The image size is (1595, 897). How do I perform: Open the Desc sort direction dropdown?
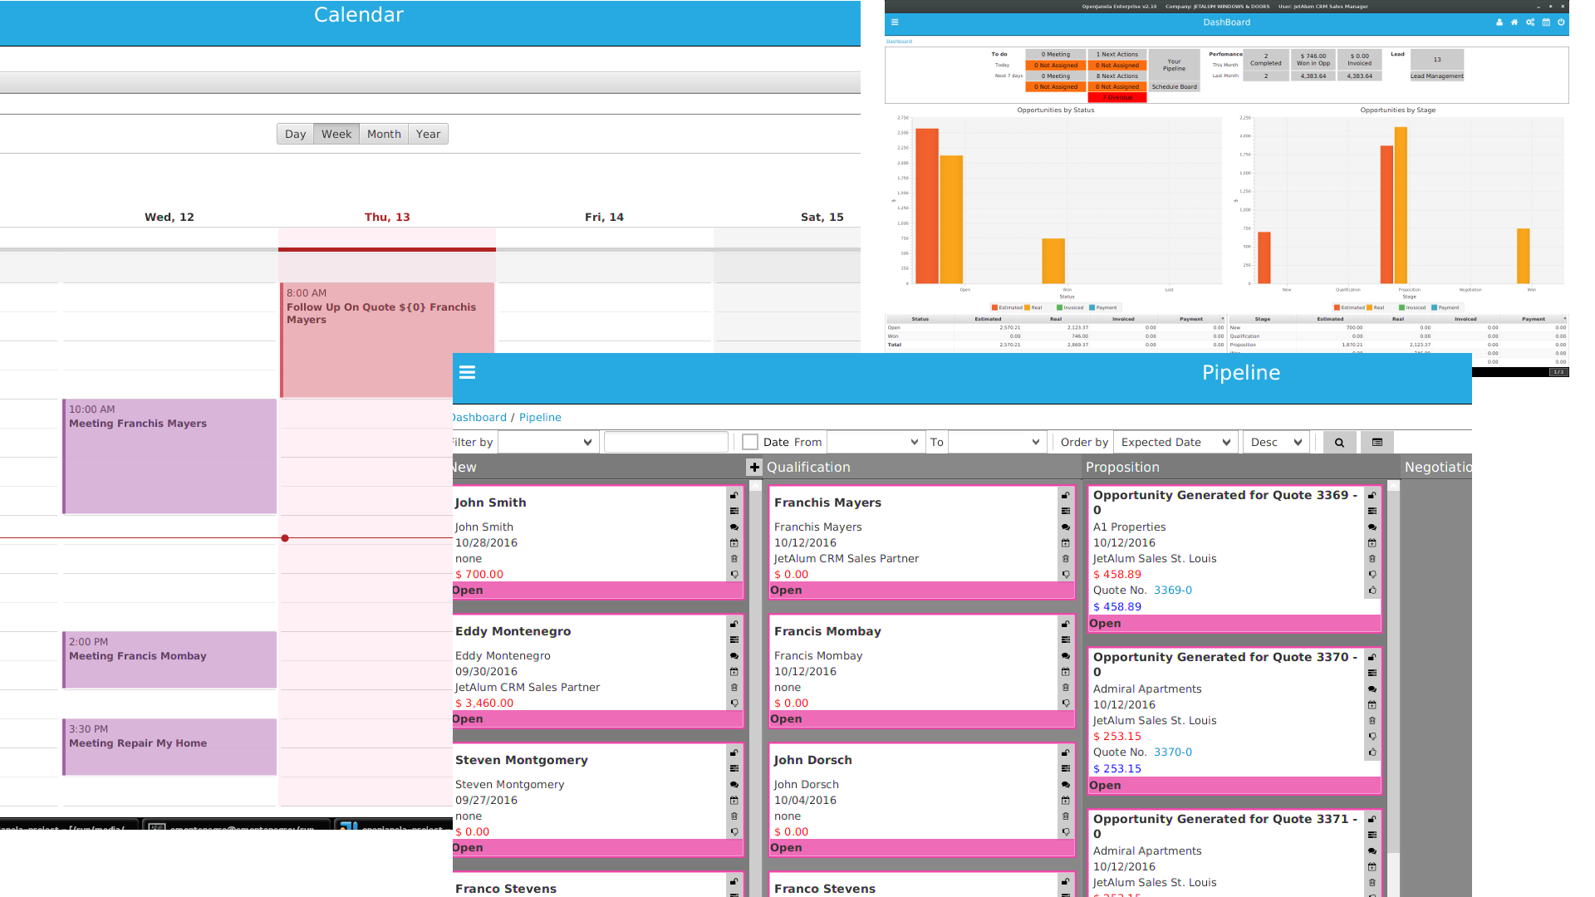(x=1276, y=443)
